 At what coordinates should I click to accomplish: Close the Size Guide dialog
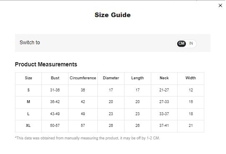[x=220, y=5]
